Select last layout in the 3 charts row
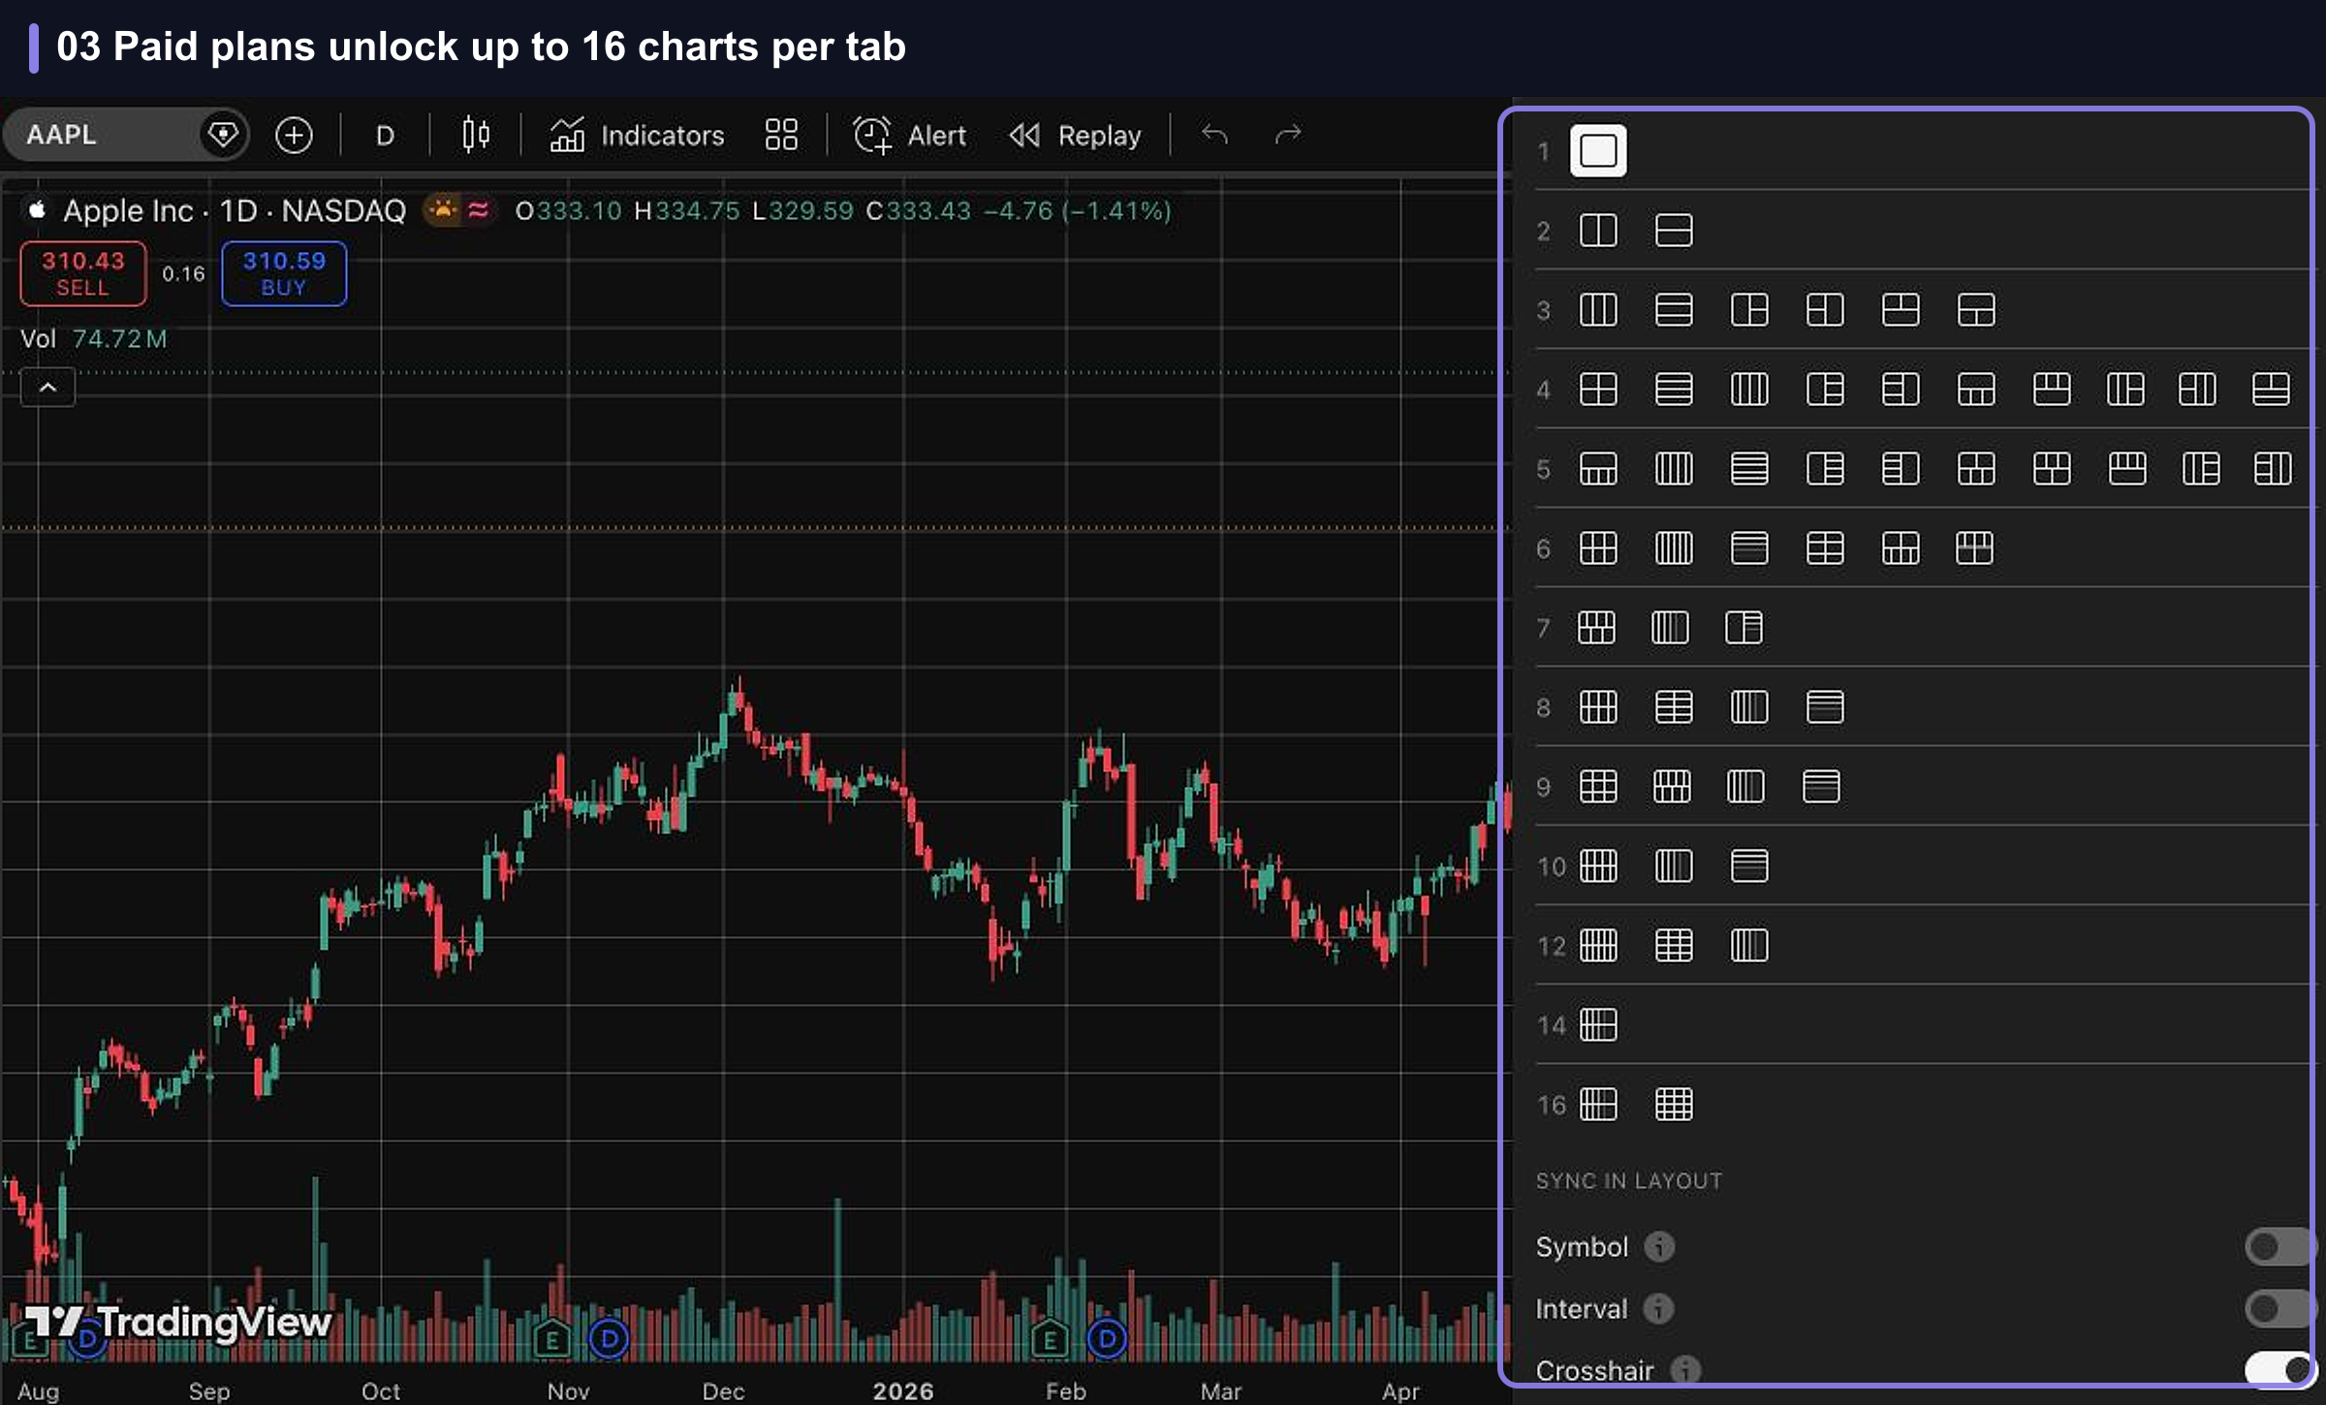 1976,310
